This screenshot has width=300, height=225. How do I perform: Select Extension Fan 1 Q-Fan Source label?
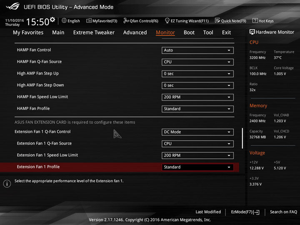(44, 143)
